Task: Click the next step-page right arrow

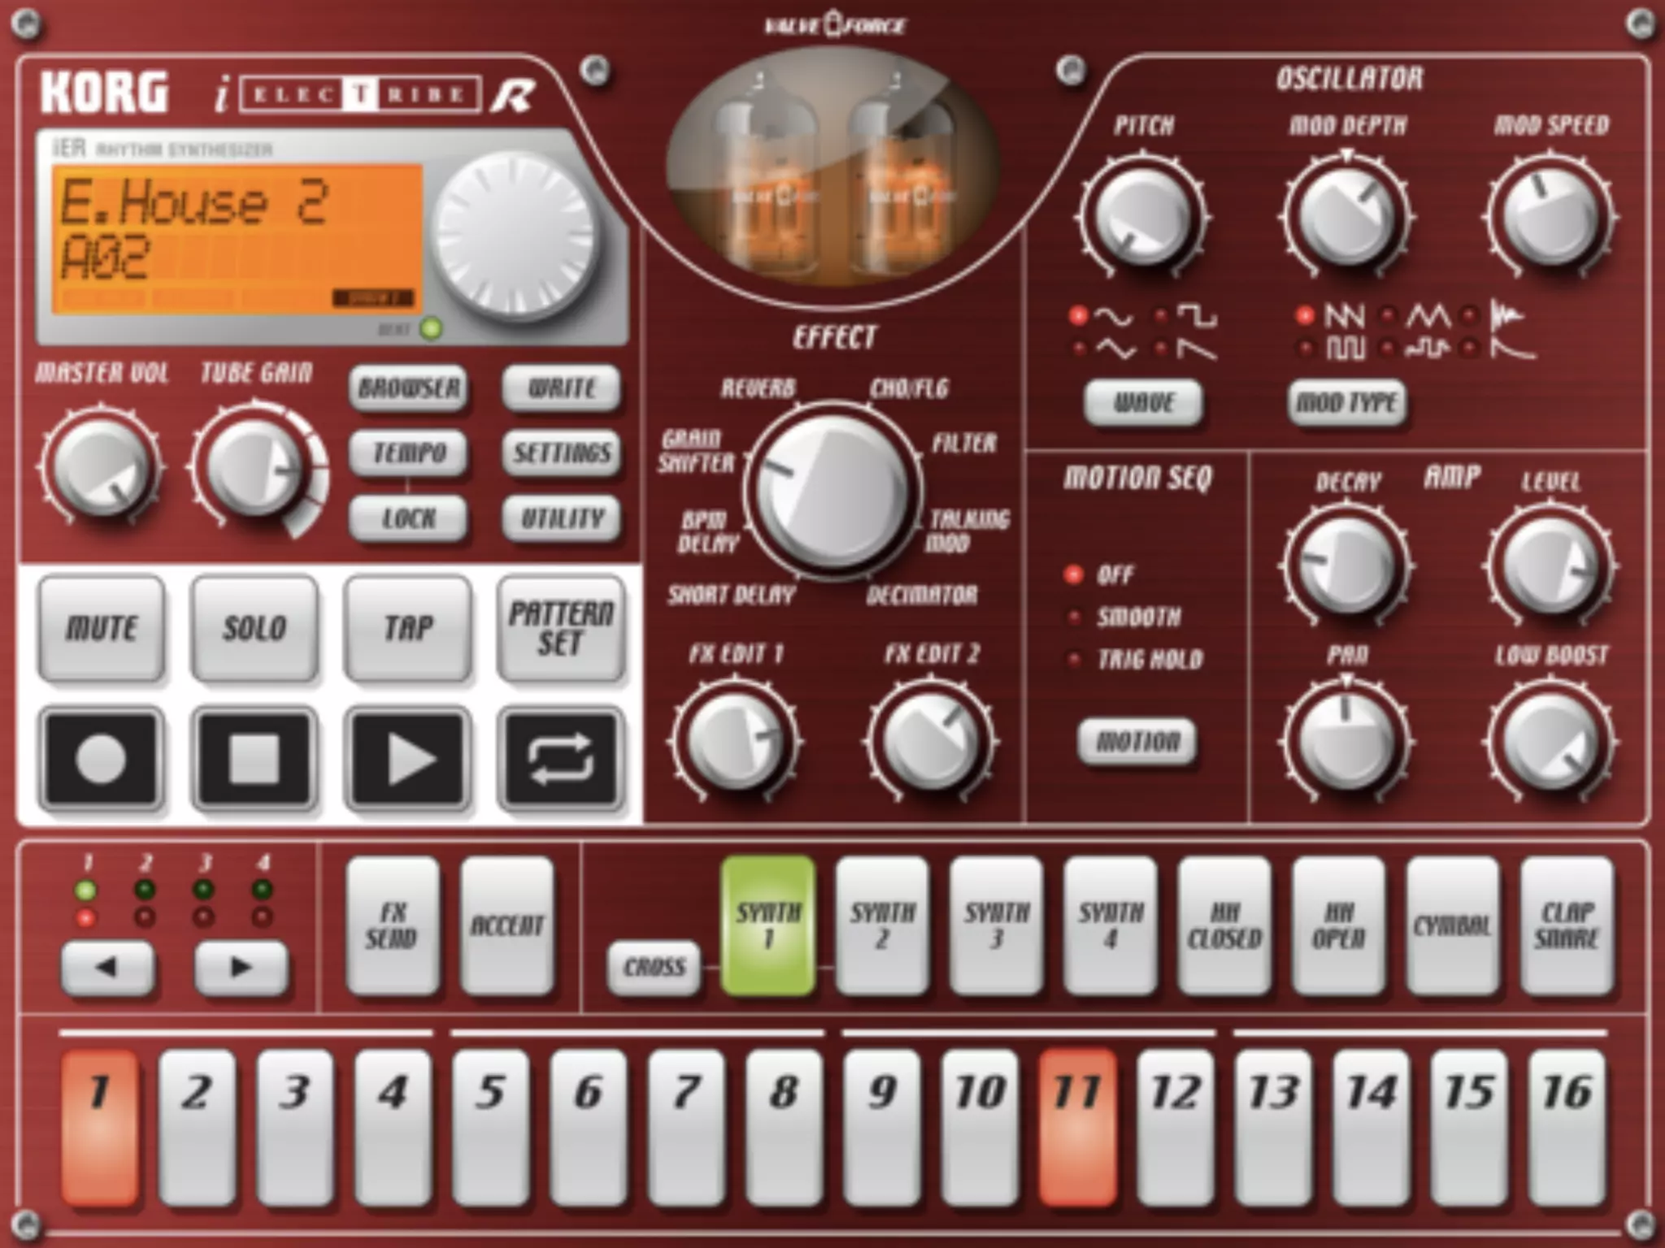Action: point(241,967)
